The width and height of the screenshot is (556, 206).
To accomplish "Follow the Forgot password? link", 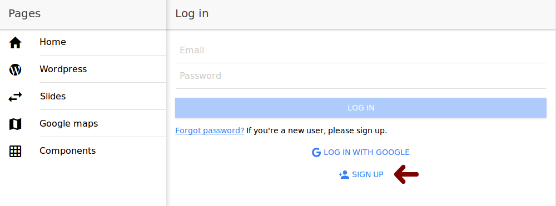I will click(x=210, y=130).
